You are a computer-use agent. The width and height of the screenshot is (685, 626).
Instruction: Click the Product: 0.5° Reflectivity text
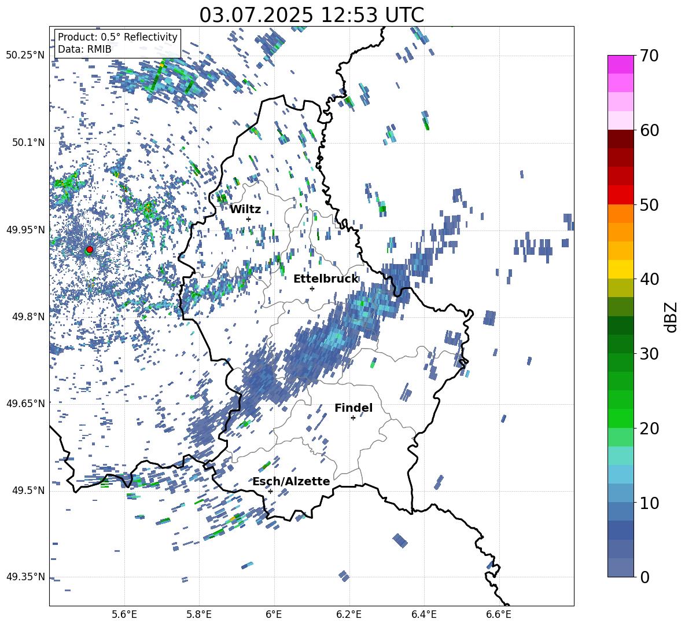pos(117,37)
